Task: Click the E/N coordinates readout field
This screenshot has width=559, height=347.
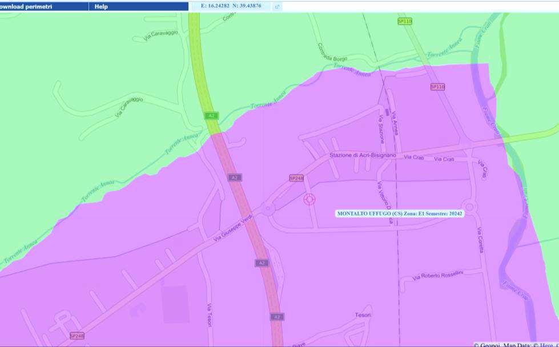Action: (231, 6)
